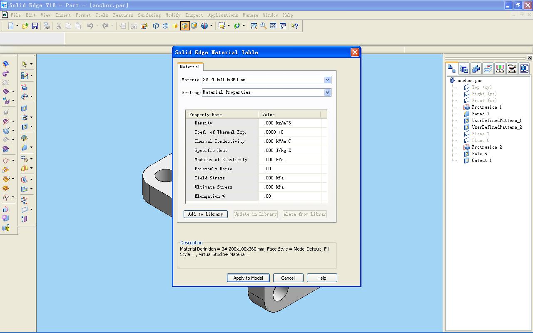The width and height of the screenshot is (533, 333).
Task: Expand the Sketch tool dropdown arrow
Action: [x=31, y=76]
